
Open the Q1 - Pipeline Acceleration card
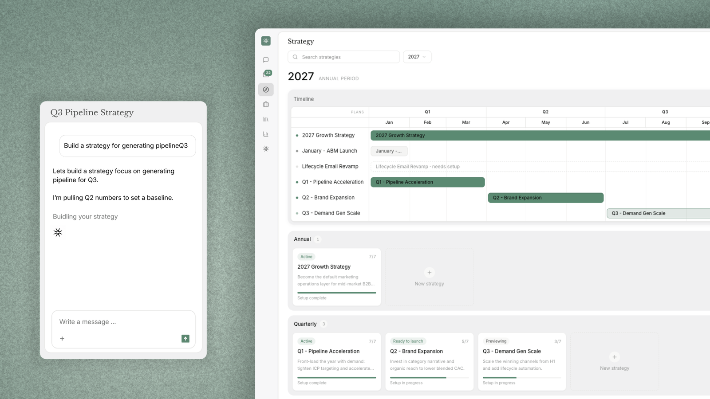point(336,362)
